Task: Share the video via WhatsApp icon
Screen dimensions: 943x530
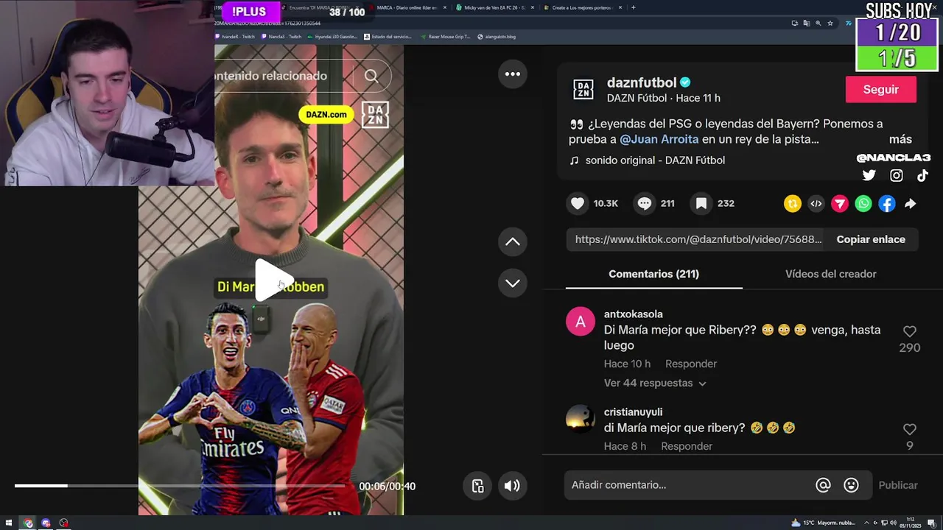Action: [x=863, y=204]
